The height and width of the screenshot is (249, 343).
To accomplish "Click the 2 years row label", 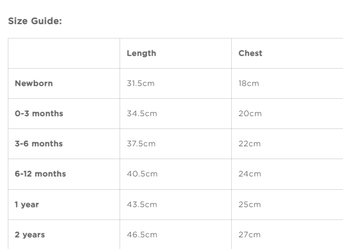I will pyautogui.click(x=29, y=234).
